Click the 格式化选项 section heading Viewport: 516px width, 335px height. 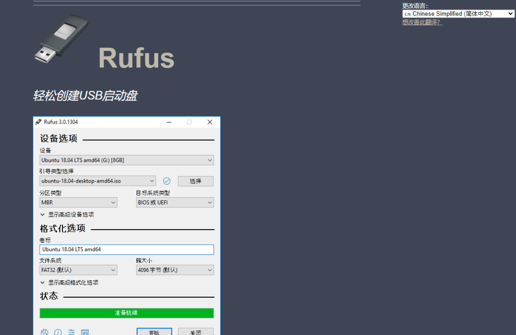pos(62,228)
